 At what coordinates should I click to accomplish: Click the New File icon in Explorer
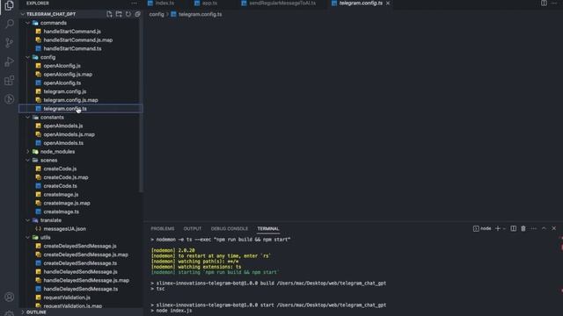[x=109, y=14]
